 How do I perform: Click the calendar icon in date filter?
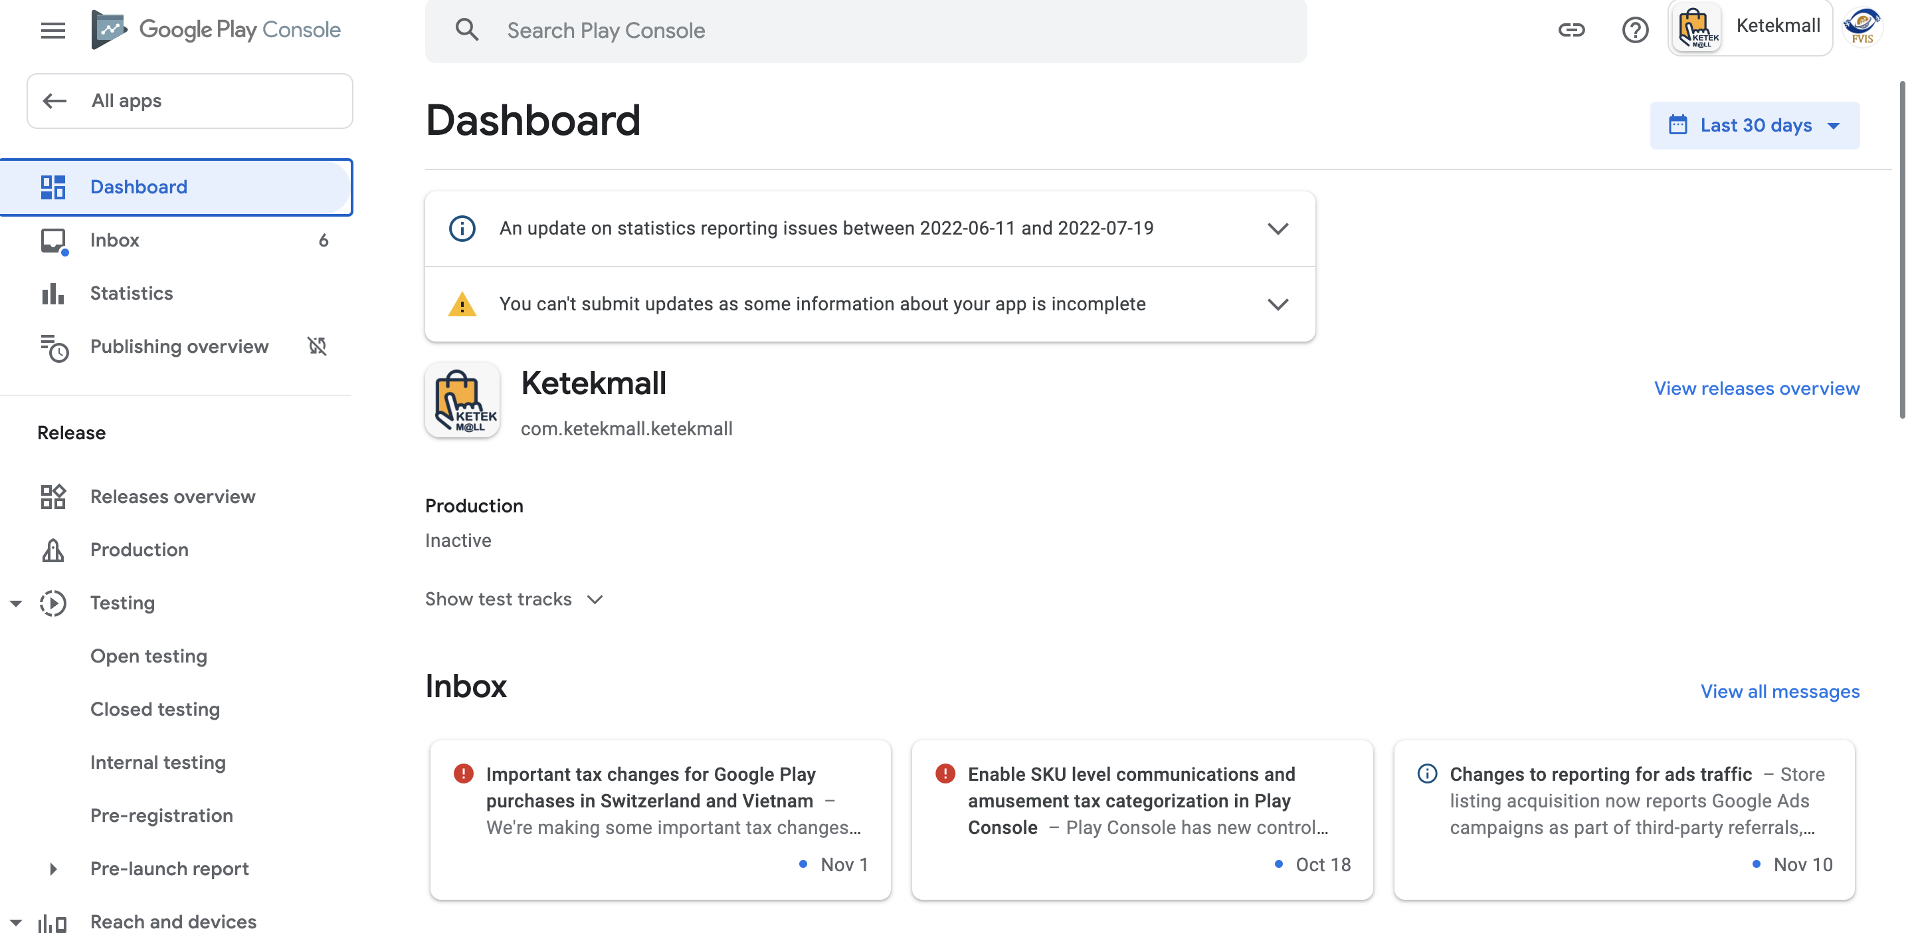(1677, 125)
